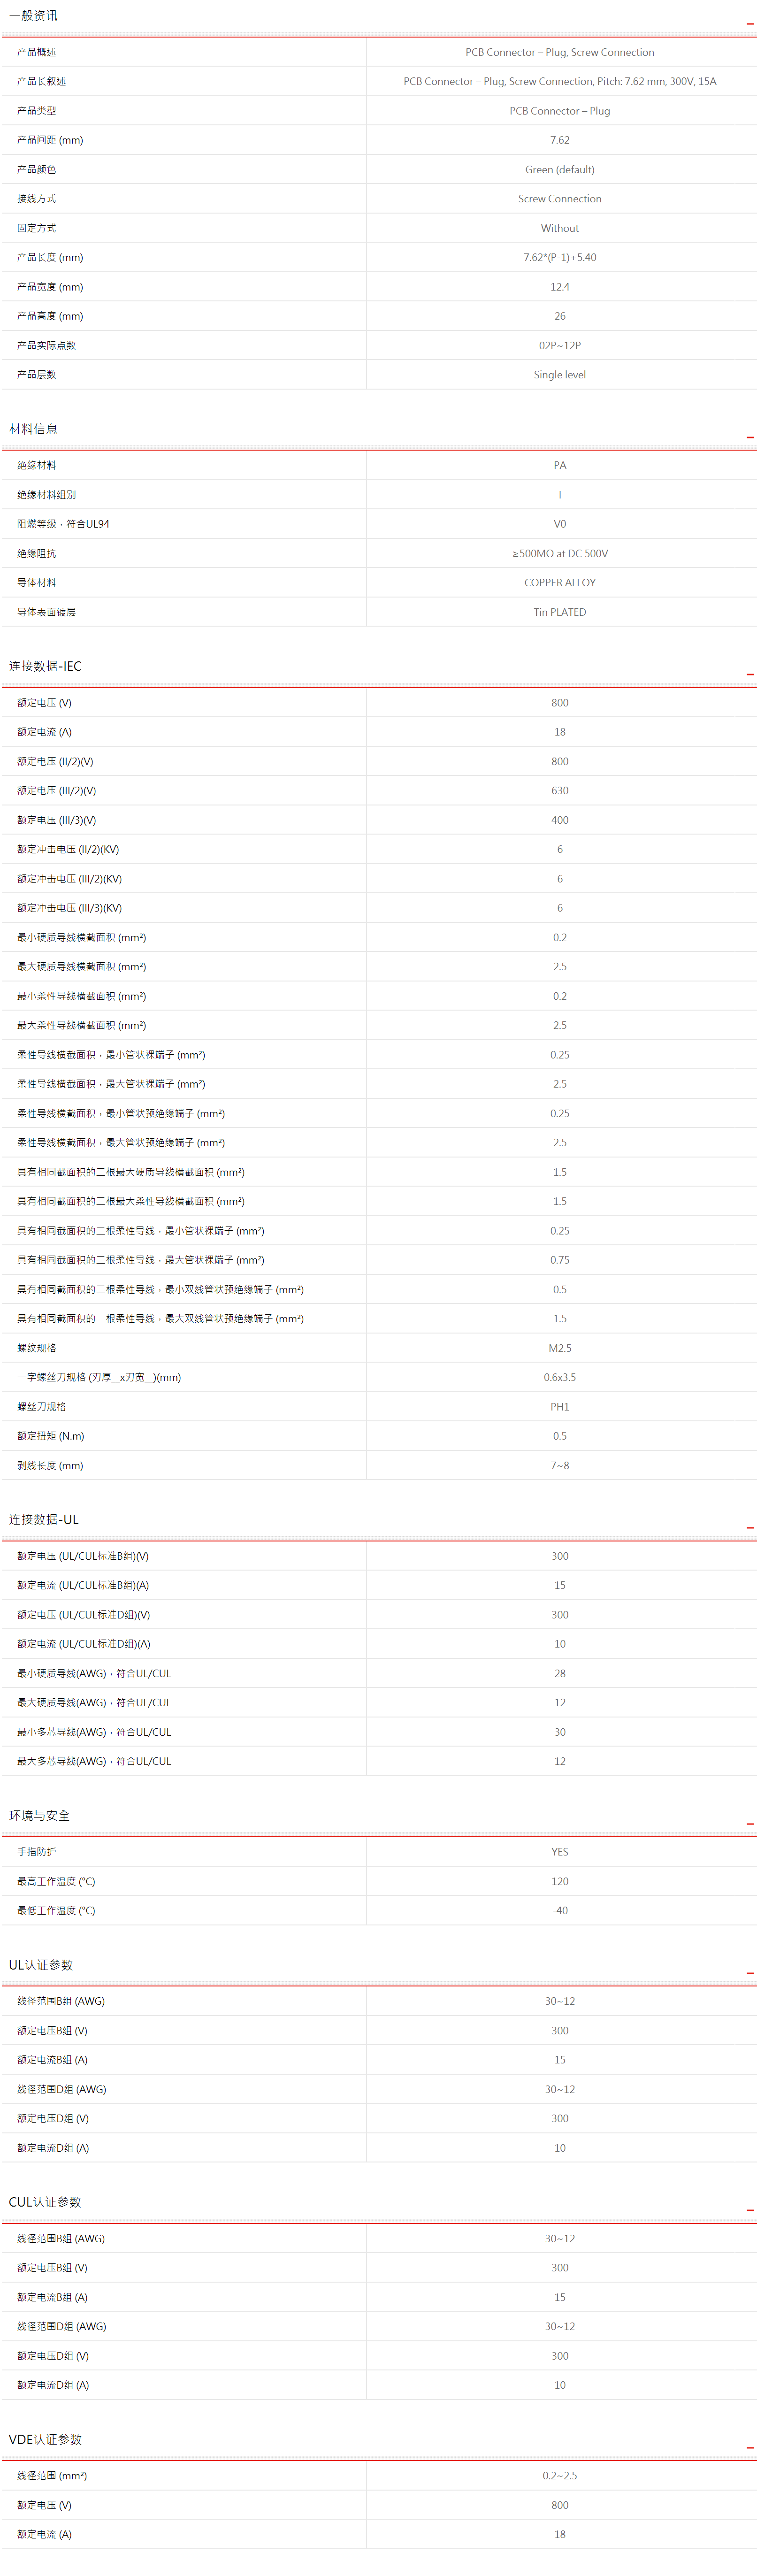Viewport: 757px width, 2576px height.
Task: Click the VDE 线径范围 value 0.2~2.5
Action: (559, 2476)
